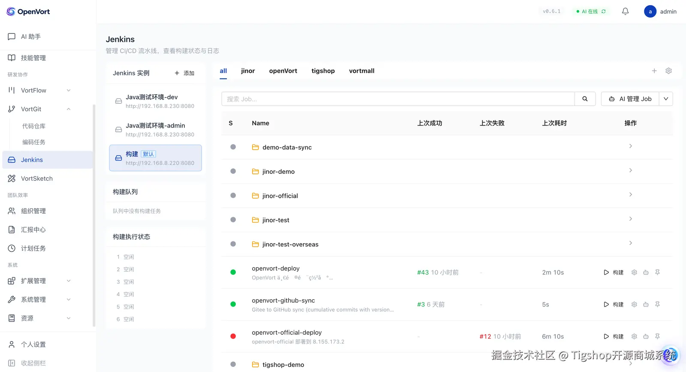Build the openvort-github-sync job
Viewport: 686px width, 372px height.
click(x=614, y=304)
